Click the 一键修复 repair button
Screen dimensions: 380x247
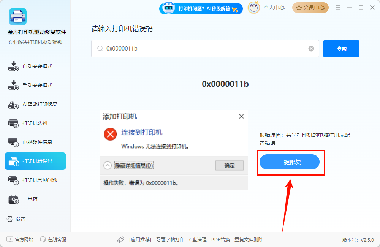point(290,162)
